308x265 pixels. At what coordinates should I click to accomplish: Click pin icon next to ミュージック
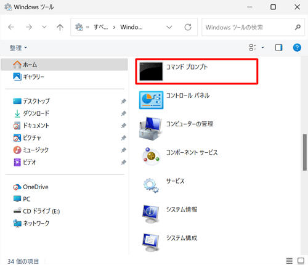click(123, 150)
